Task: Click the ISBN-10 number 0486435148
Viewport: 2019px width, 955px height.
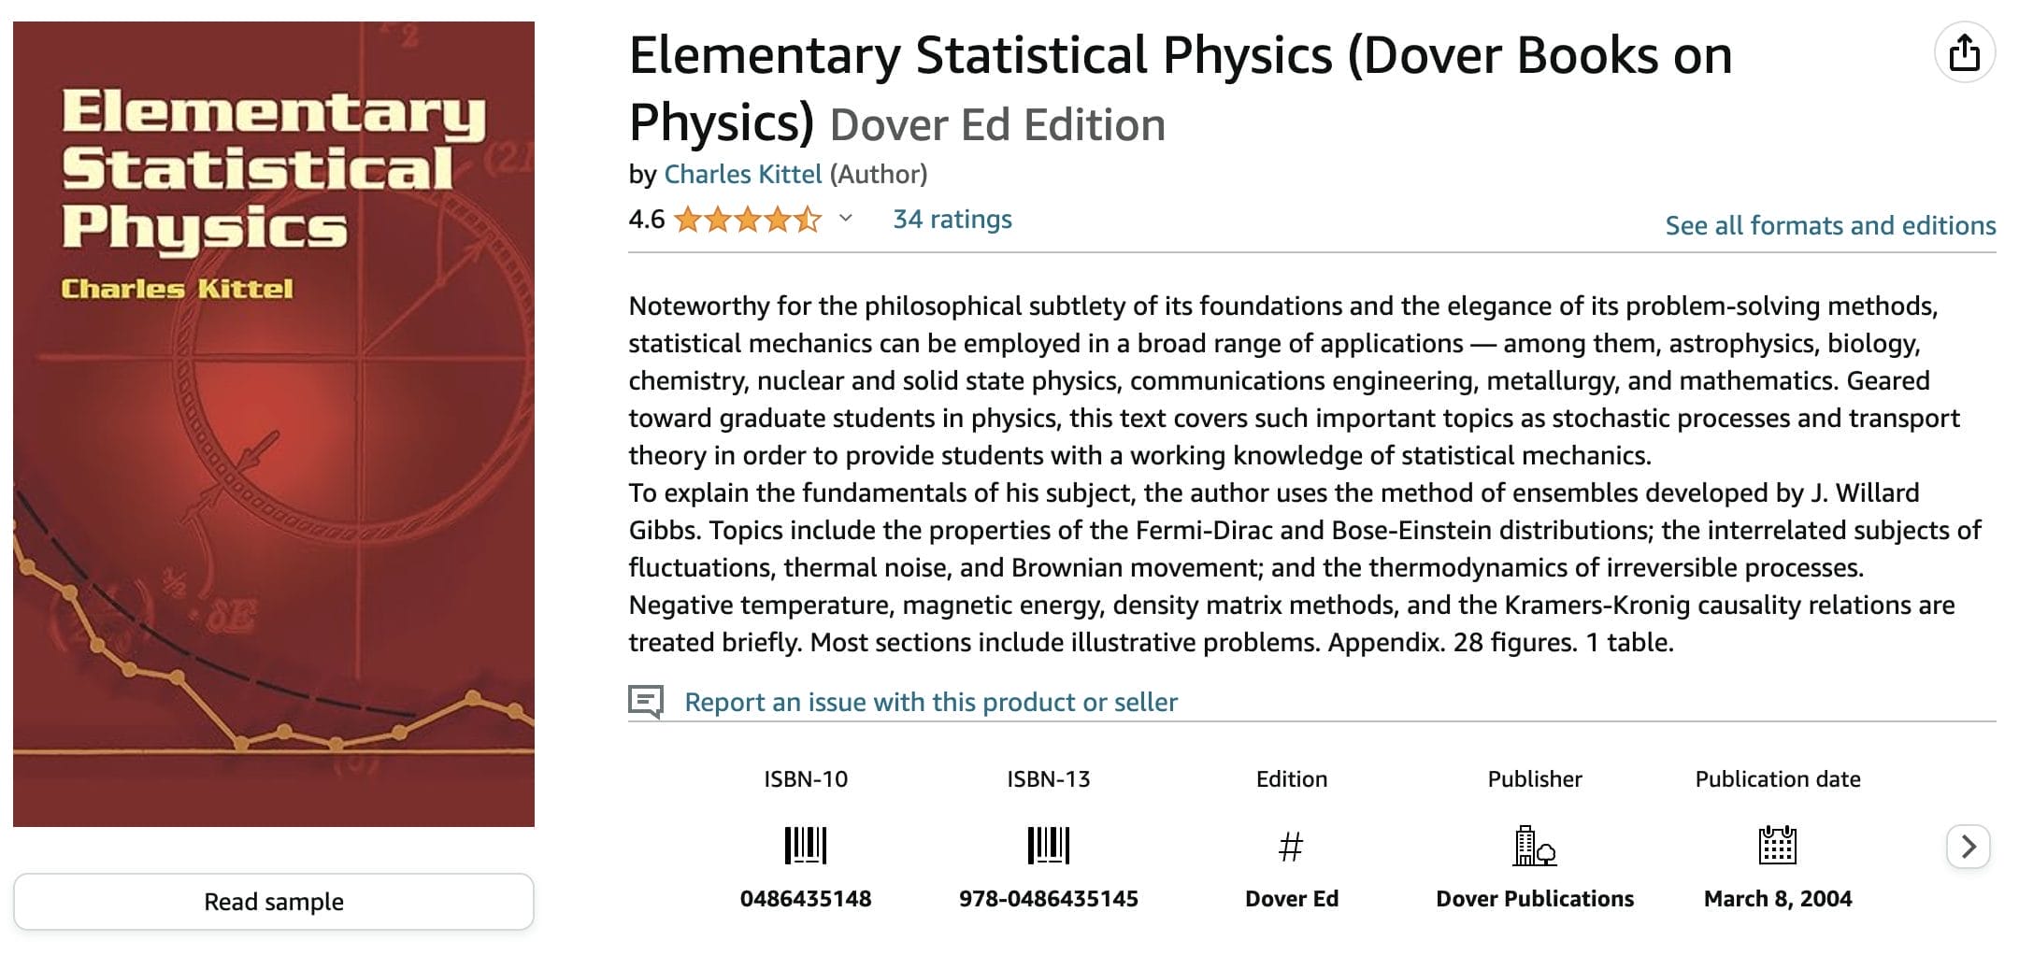Action: (805, 899)
